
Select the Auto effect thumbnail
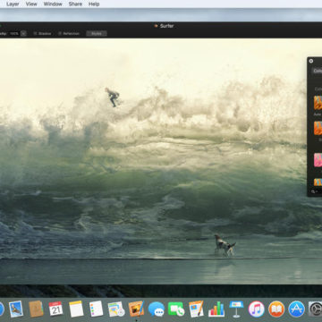pos(318,103)
